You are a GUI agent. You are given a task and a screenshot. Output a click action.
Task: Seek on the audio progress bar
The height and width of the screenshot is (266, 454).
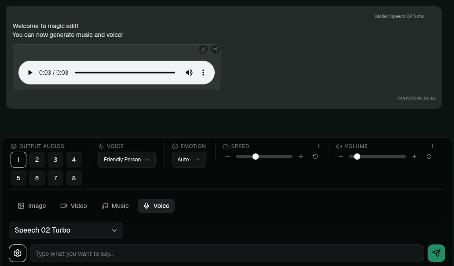125,73
